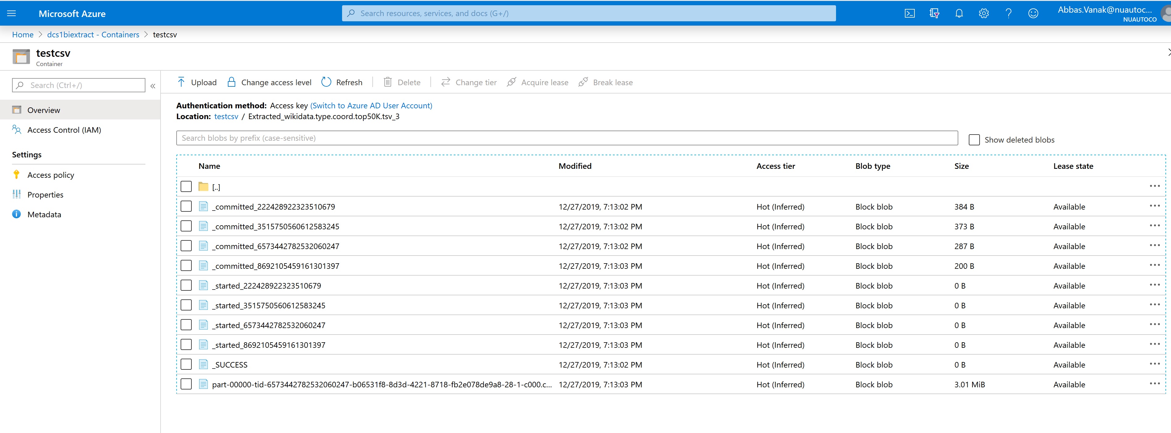
Task: Open the portal hamburger menu
Action: [x=11, y=13]
